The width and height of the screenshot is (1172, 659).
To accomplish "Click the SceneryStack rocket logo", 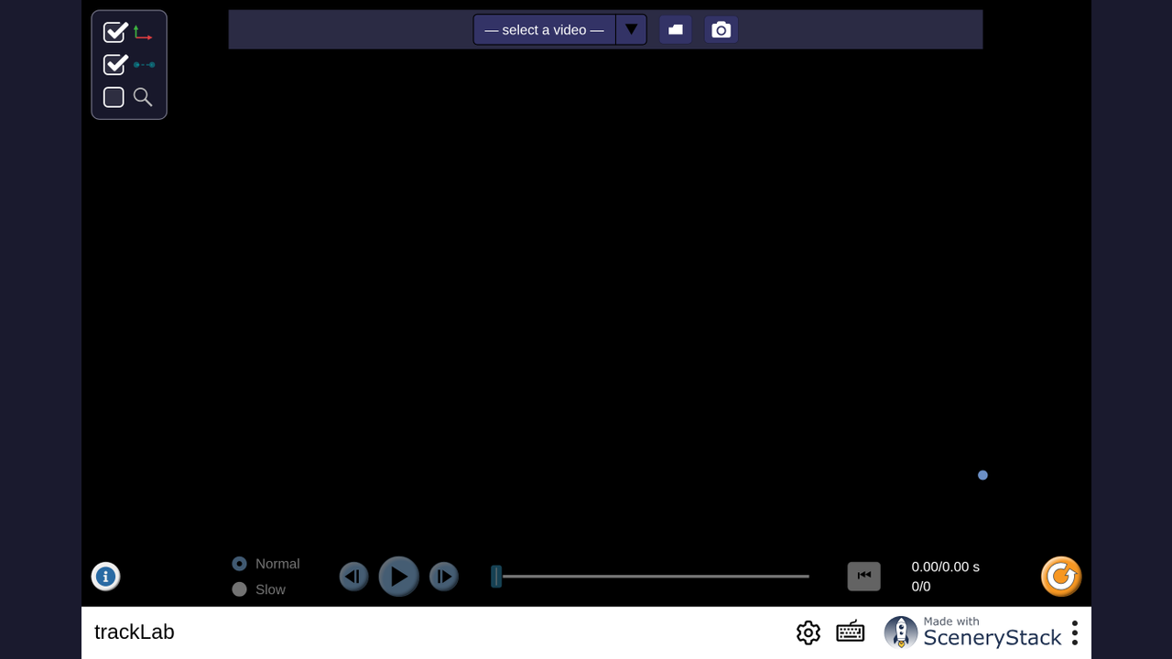I will [x=901, y=632].
